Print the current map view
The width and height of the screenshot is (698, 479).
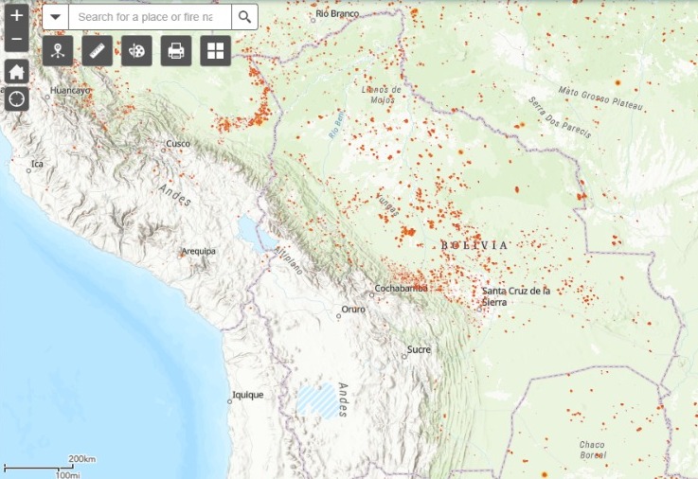coord(176,51)
